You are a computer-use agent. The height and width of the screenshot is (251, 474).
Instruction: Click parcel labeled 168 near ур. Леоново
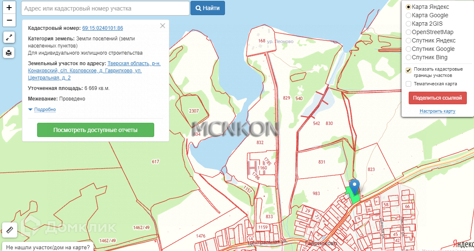coord(262,41)
